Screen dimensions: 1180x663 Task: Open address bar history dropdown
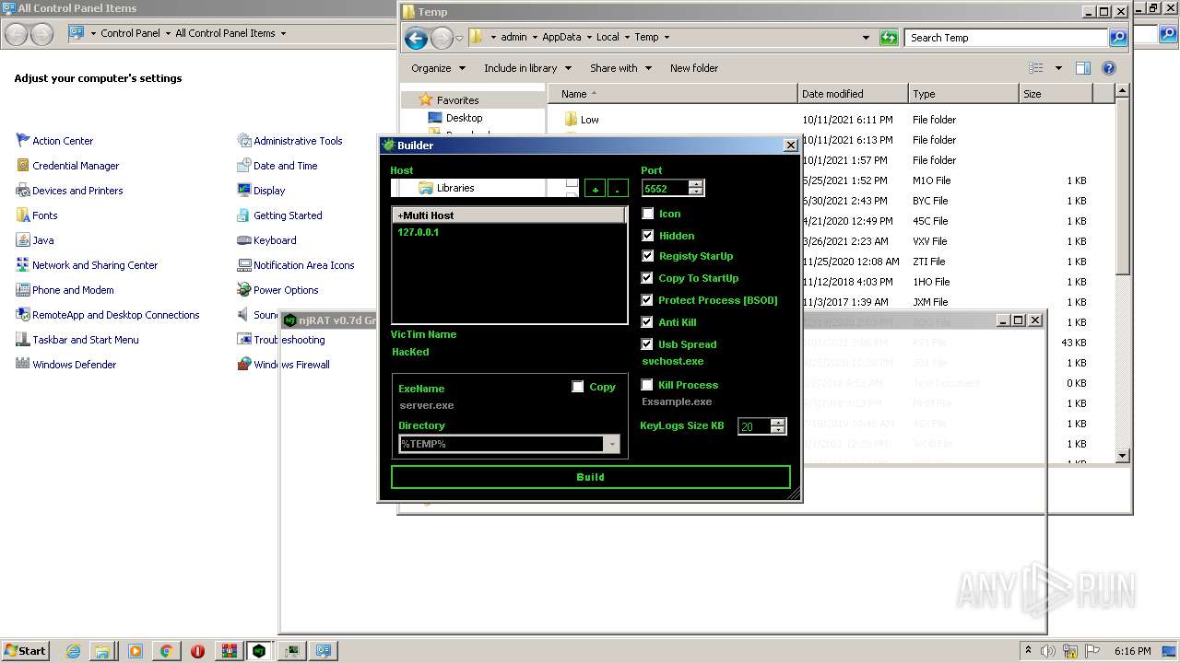tap(866, 38)
